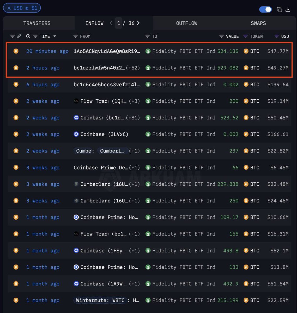Open the TIME sort dropdown arrow
Viewport: 297px width, 313px height.
(55, 36)
